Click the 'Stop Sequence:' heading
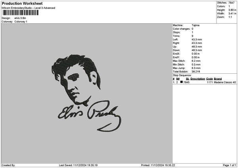The width and height of the screenshot is (238, 168). point(182,75)
